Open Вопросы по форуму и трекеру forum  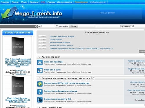pos(61,91)
